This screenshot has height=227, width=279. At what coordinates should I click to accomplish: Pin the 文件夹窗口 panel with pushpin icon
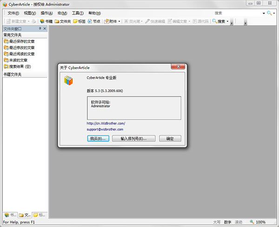40,29
